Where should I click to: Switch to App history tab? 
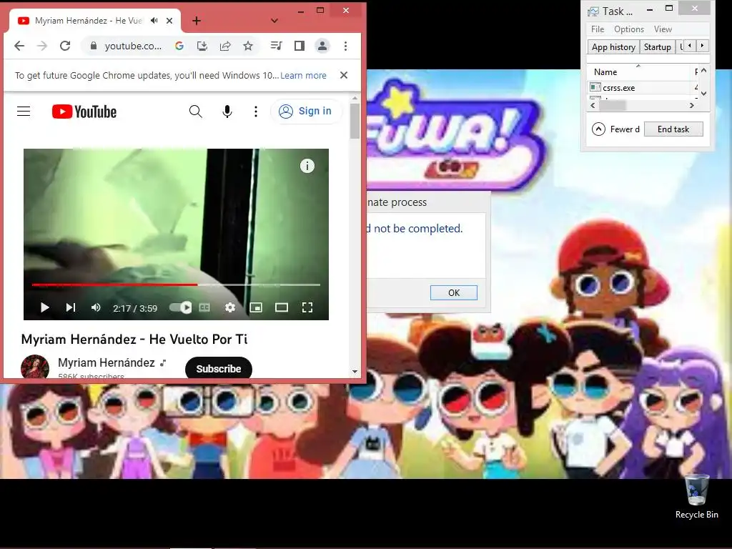point(613,46)
